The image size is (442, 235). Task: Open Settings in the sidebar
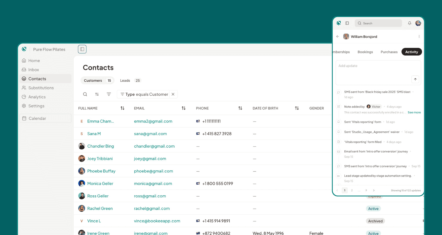coord(45,106)
